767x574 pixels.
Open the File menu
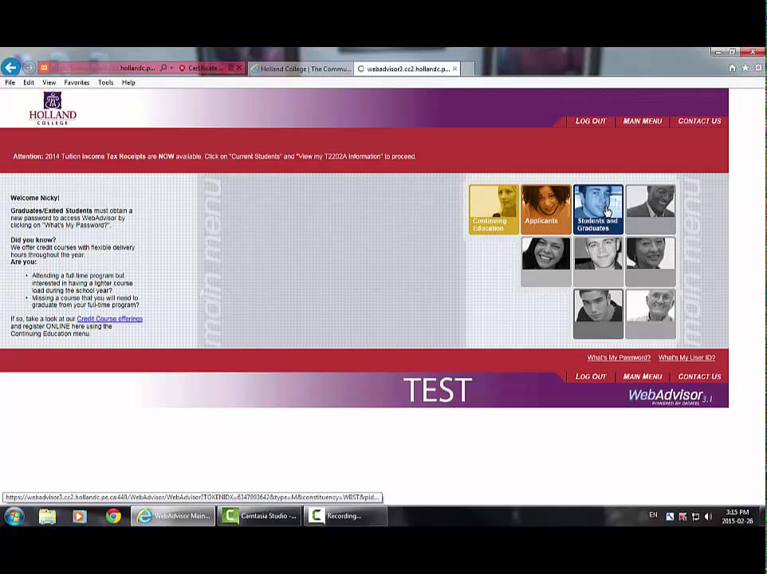coord(10,83)
